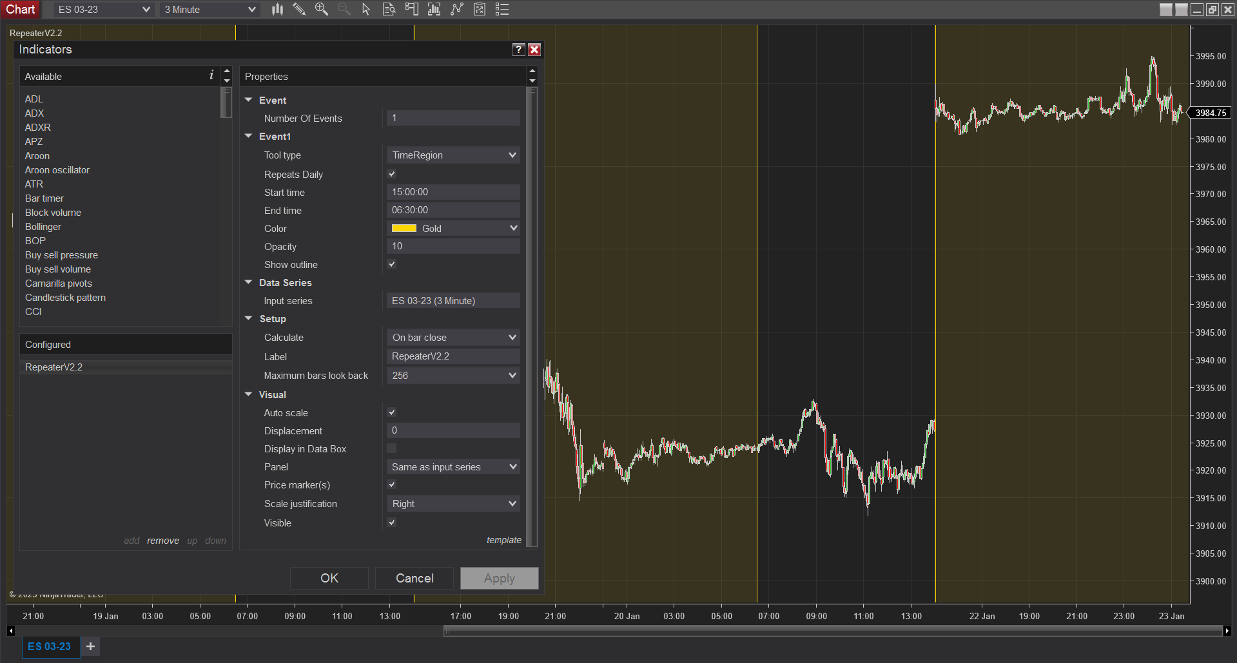Open the Drawing Tools pencil icon

pyautogui.click(x=299, y=9)
